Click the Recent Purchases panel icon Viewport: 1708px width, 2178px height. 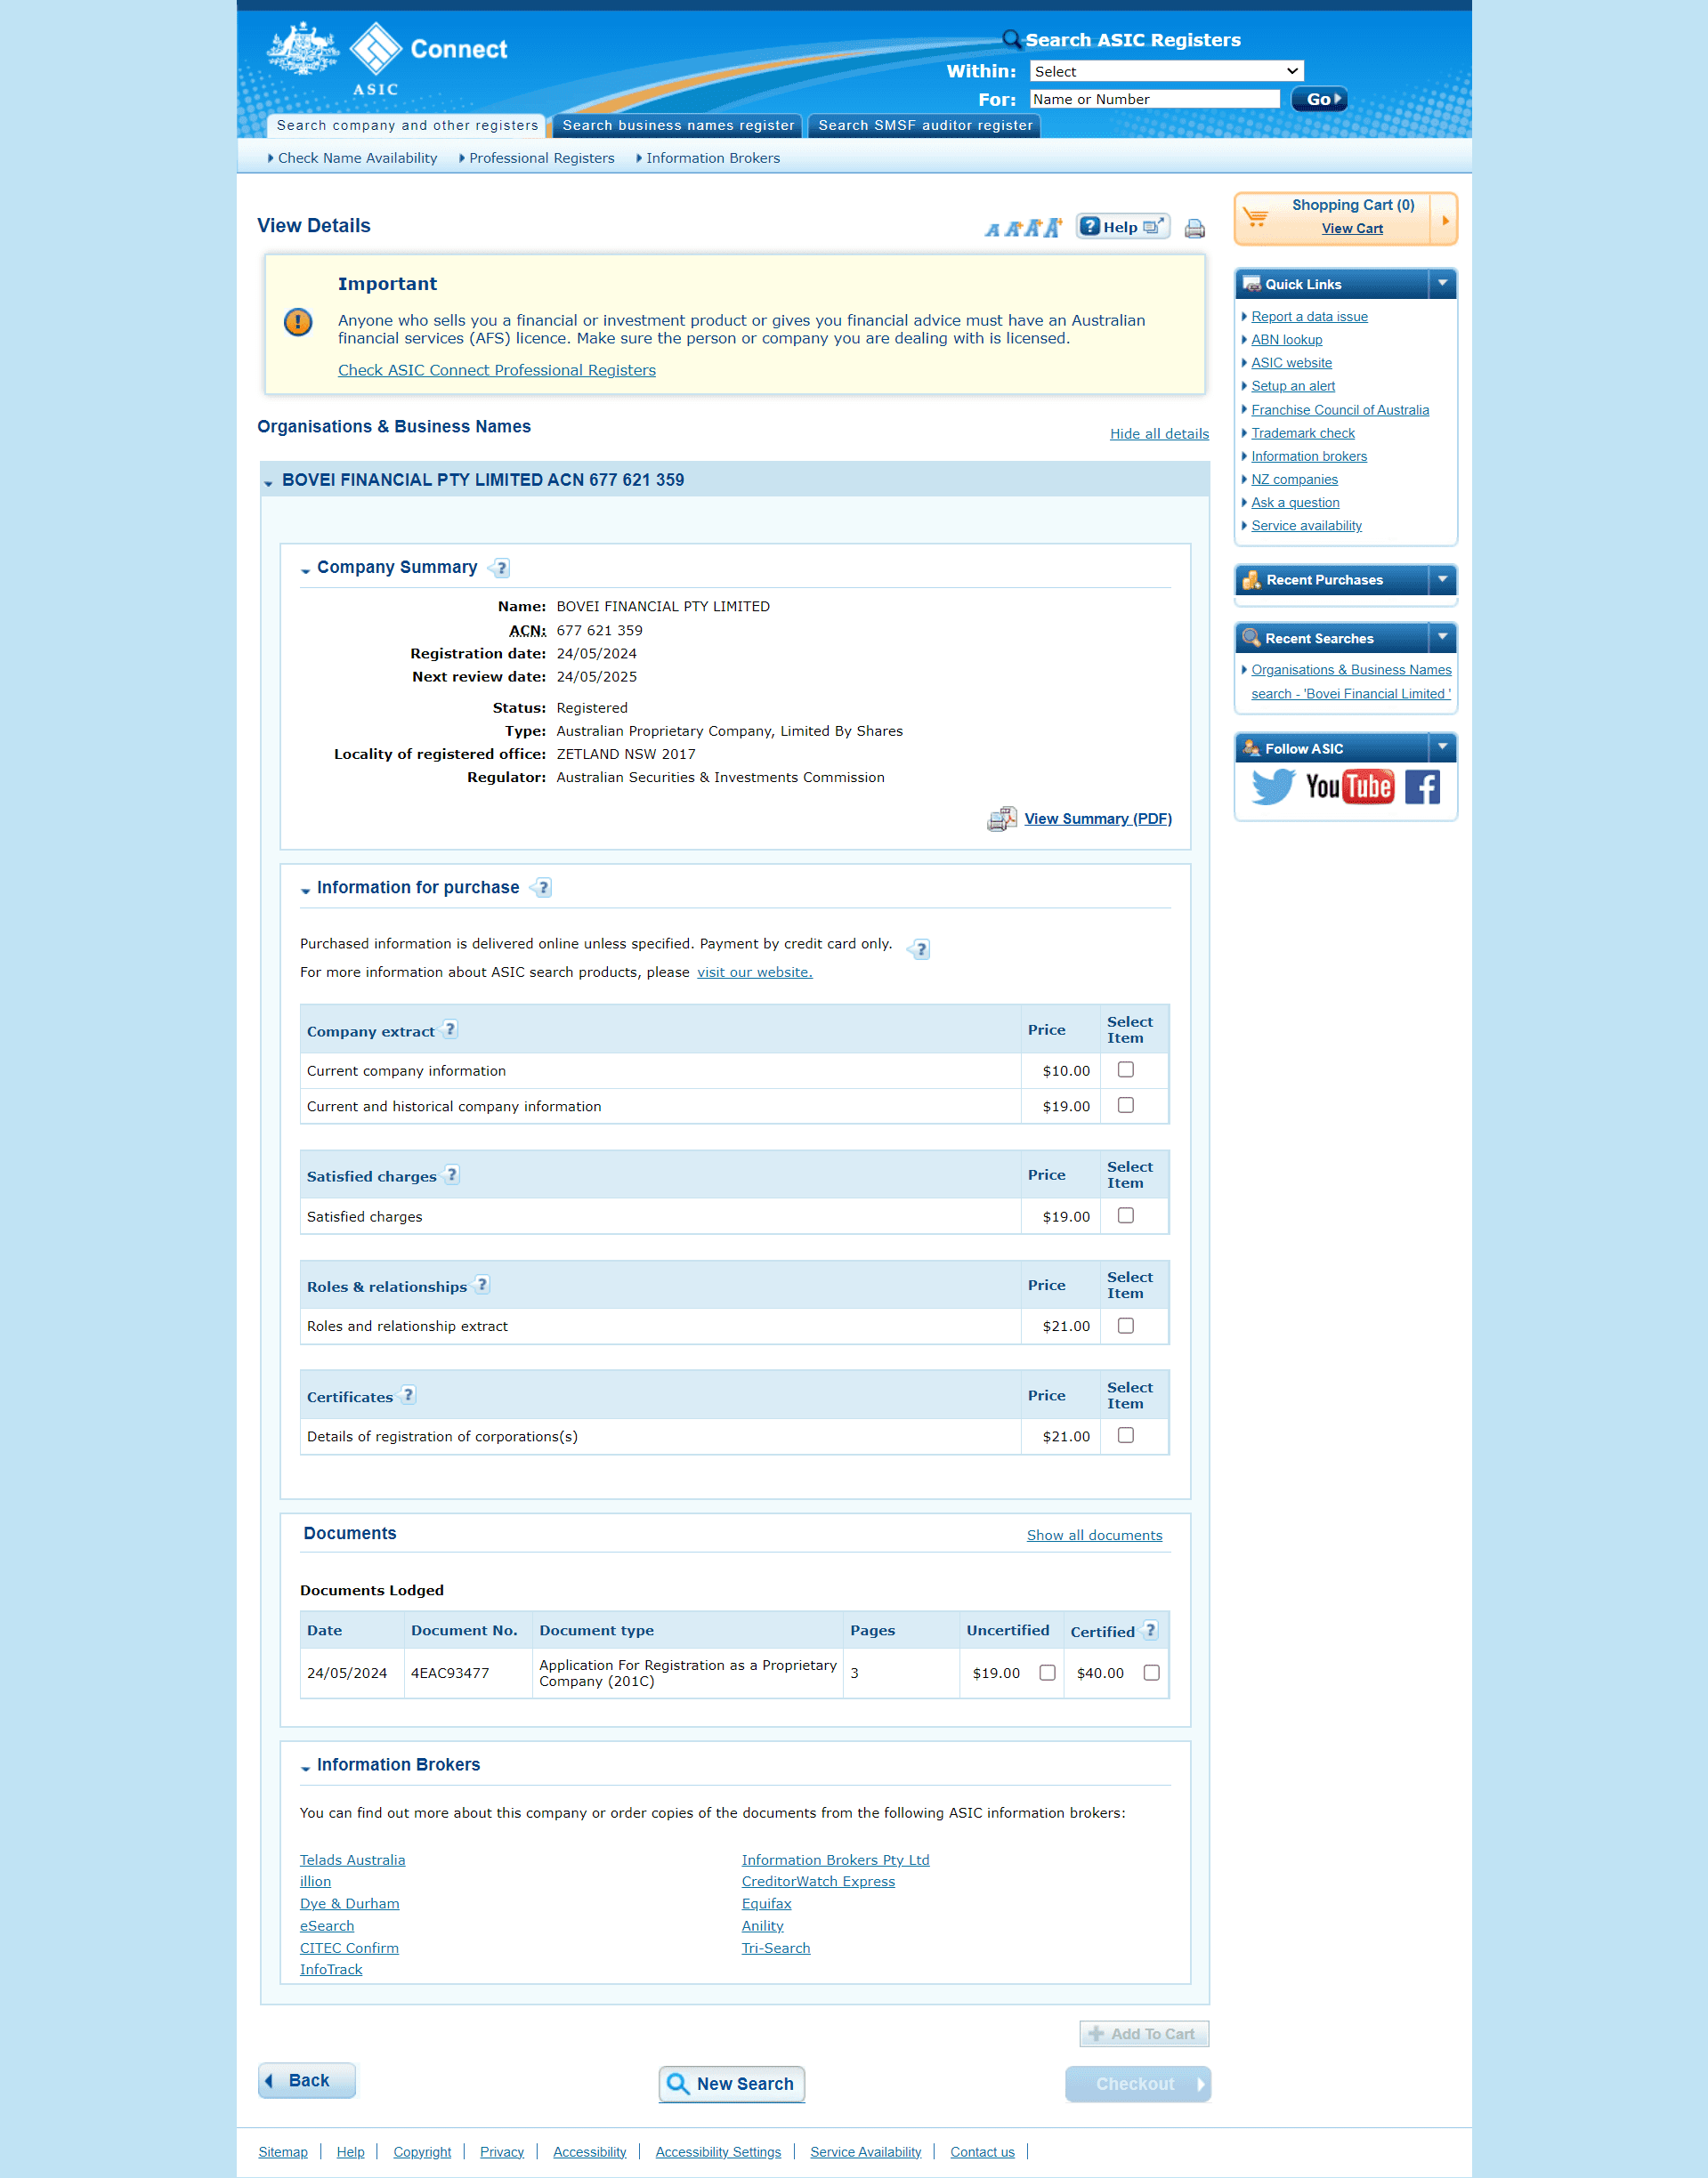point(1251,580)
